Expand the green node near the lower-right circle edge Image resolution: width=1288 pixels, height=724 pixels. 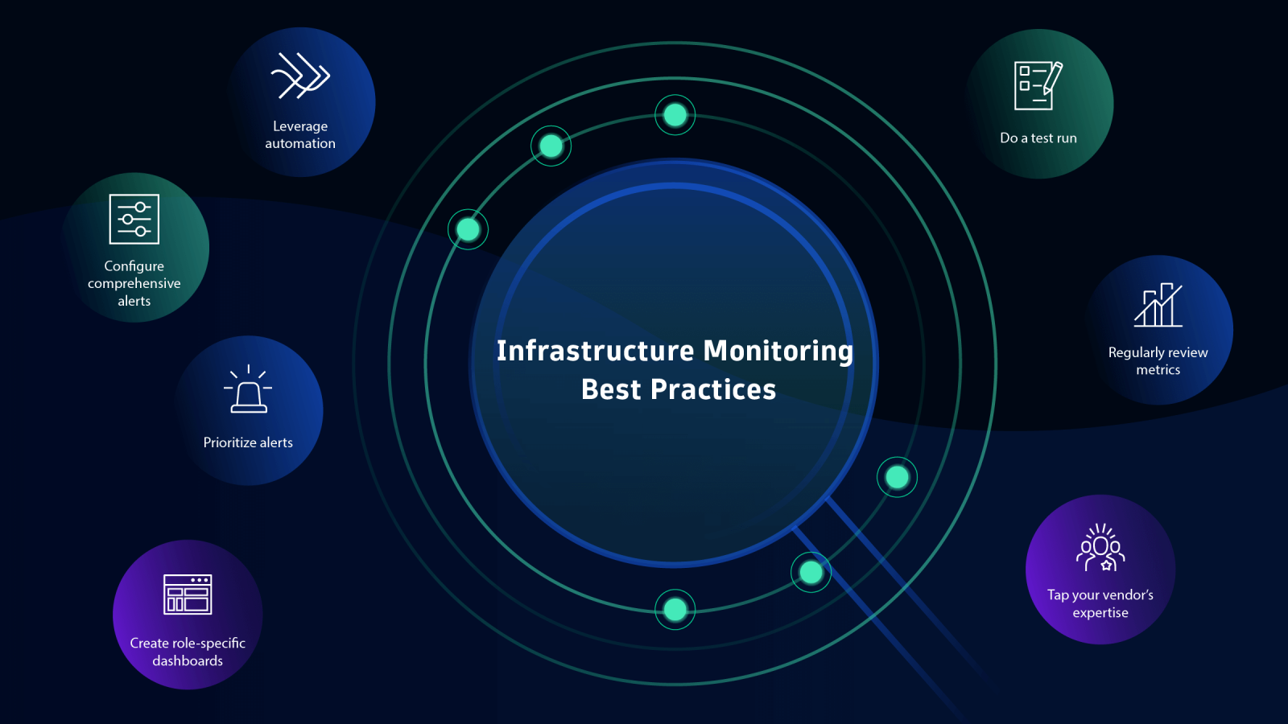click(x=811, y=572)
